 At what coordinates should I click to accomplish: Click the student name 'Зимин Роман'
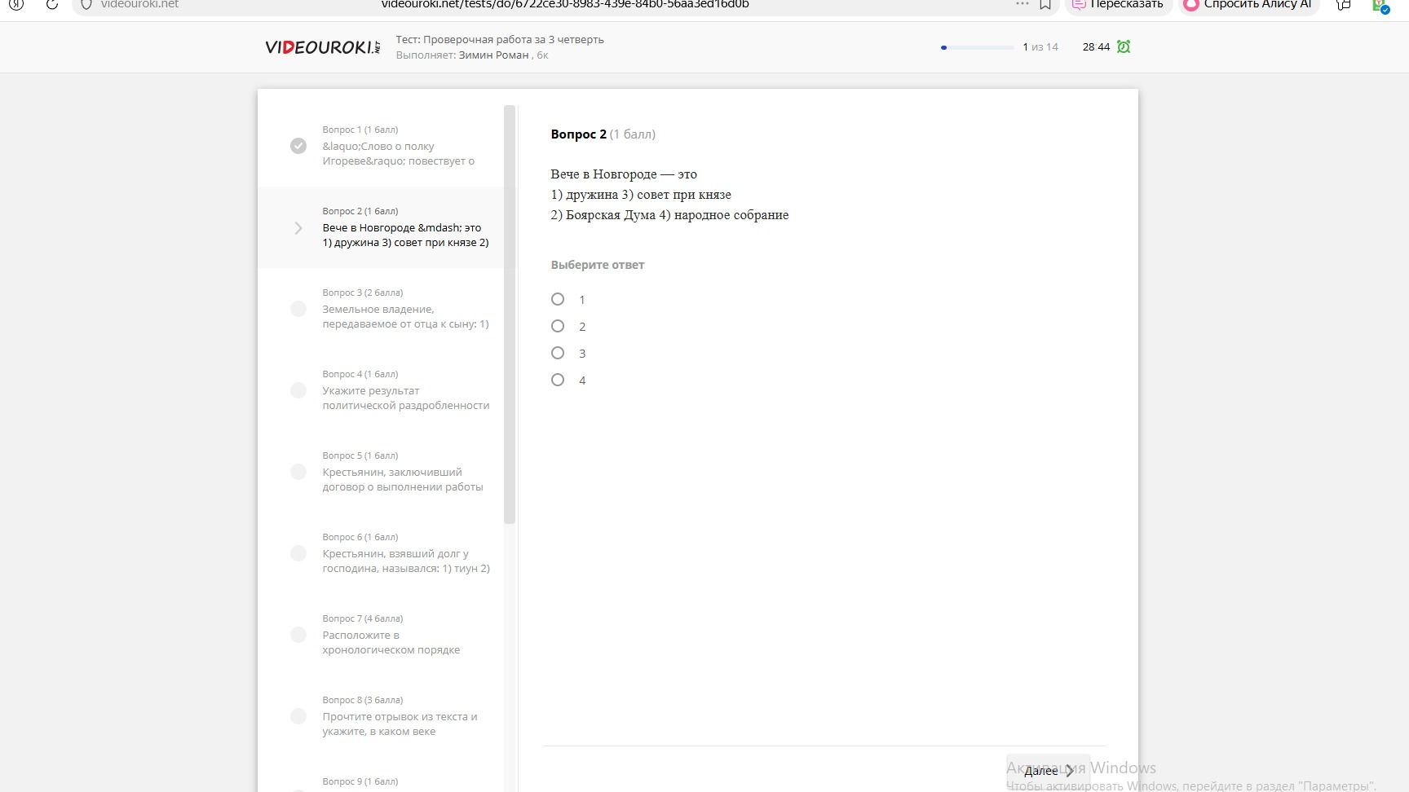click(493, 55)
